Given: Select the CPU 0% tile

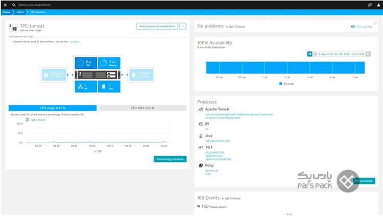Looking at the screenshot, I should point(86,63).
